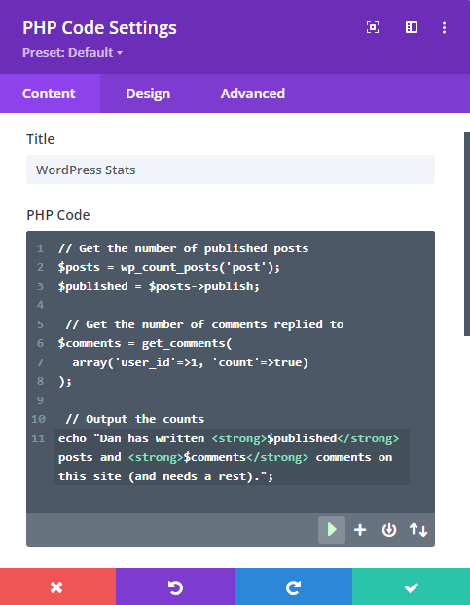Click the up-down arrows sort icon

[x=418, y=530]
